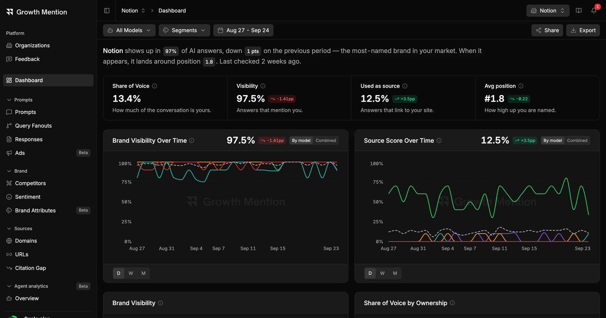
Task: Collapse the Brand sidebar section
Action: coord(17,171)
